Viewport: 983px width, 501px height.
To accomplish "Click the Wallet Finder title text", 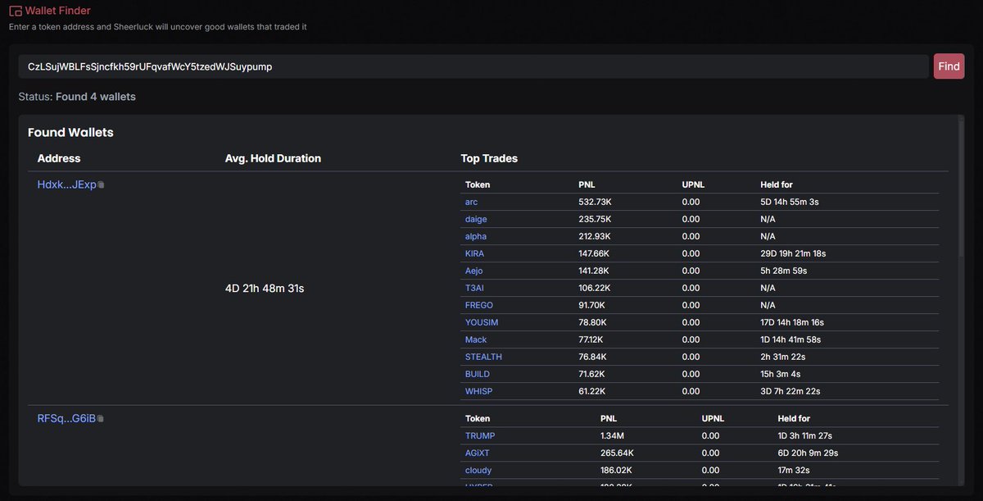I will pyautogui.click(x=58, y=11).
